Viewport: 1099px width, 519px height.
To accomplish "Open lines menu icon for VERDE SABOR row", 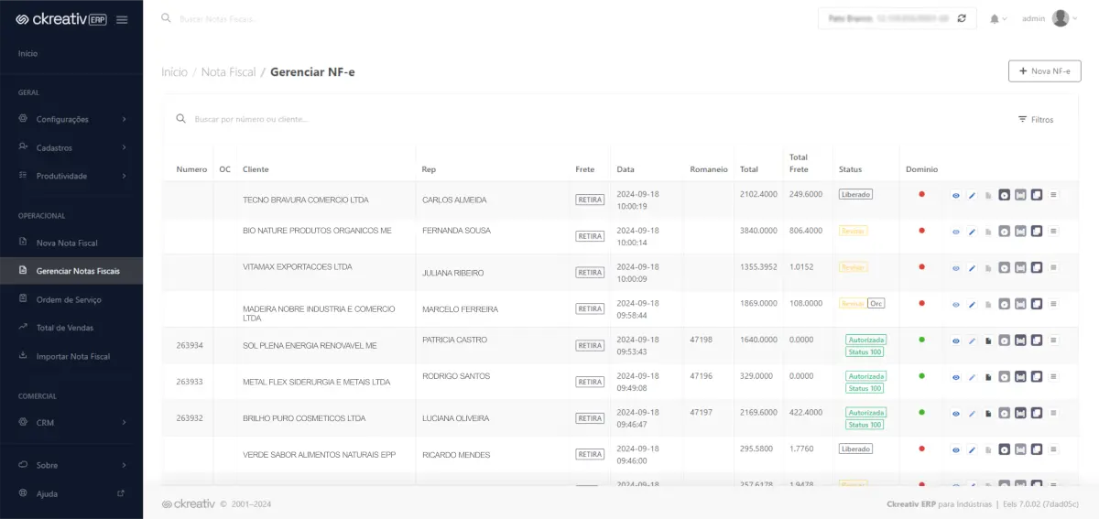I will (1053, 449).
